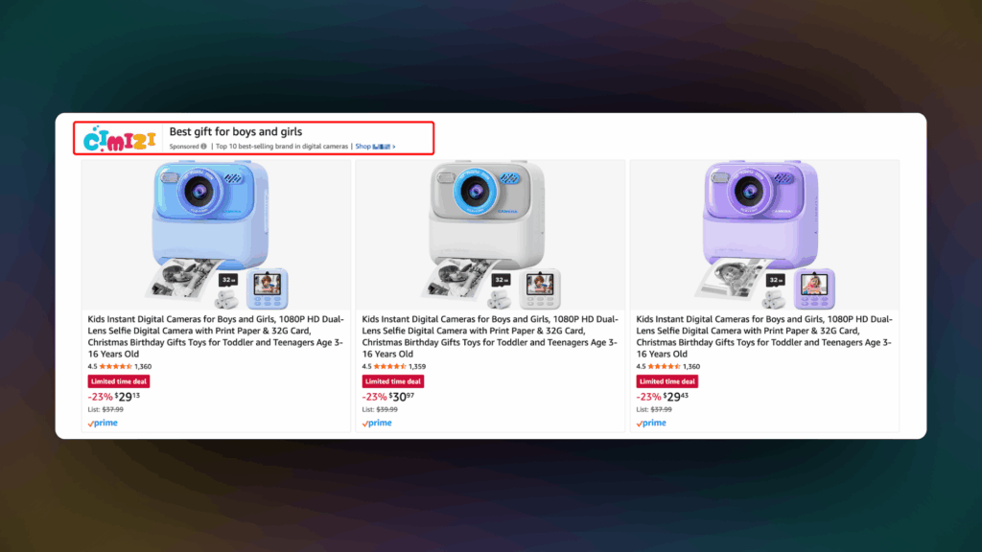Open the white kids camera image

pos(490,235)
